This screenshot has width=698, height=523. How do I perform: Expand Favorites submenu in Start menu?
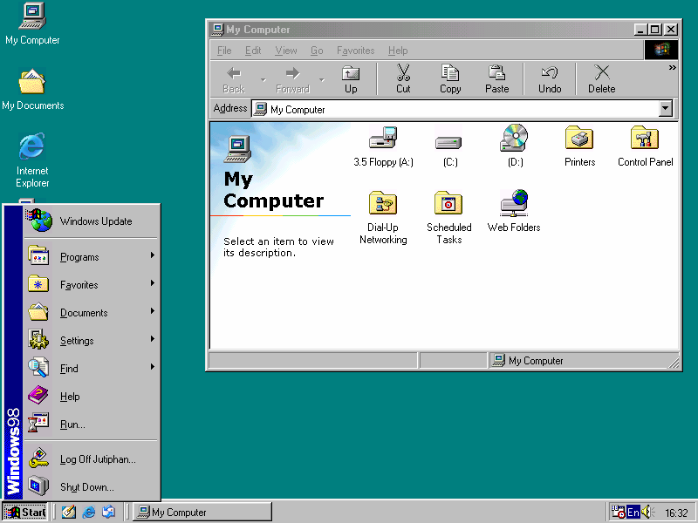coord(91,285)
